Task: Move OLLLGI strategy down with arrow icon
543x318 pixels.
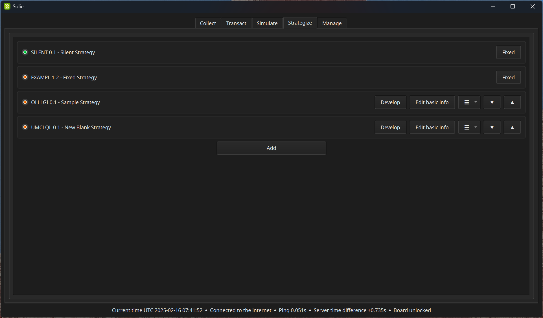Action: 492,102
